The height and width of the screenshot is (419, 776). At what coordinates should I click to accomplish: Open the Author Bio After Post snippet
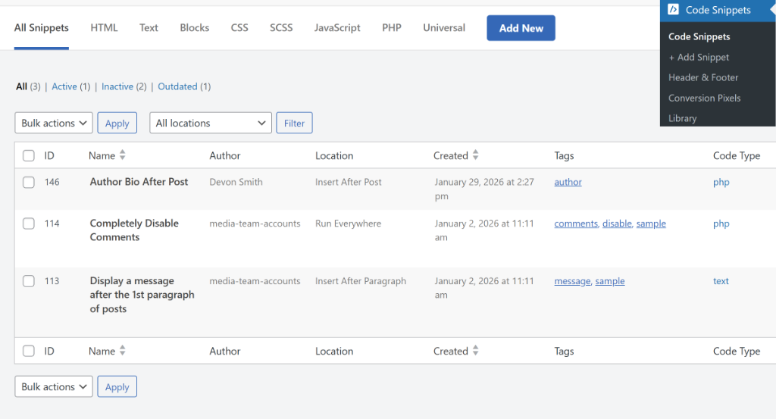click(x=139, y=182)
